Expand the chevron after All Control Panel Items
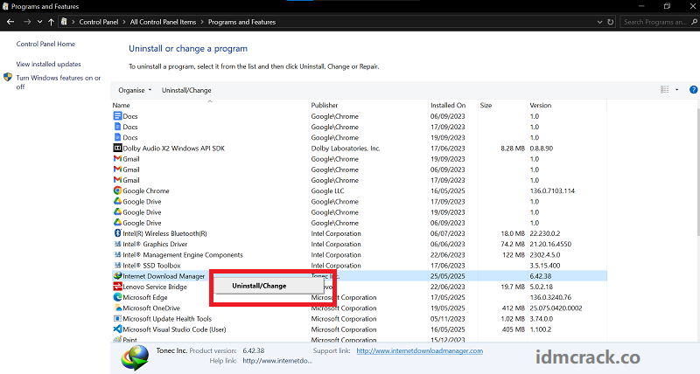The width and height of the screenshot is (700, 374). tap(202, 22)
